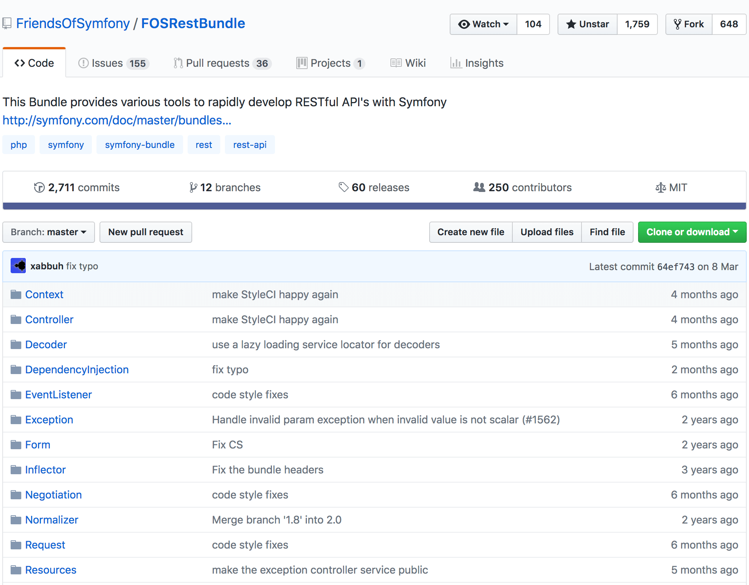This screenshot has height=585, width=749.
Task: Open the Projects tab
Action: pos(330,63)
